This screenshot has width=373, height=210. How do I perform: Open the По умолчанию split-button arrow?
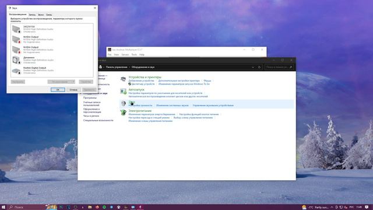[x=73, y=82]
